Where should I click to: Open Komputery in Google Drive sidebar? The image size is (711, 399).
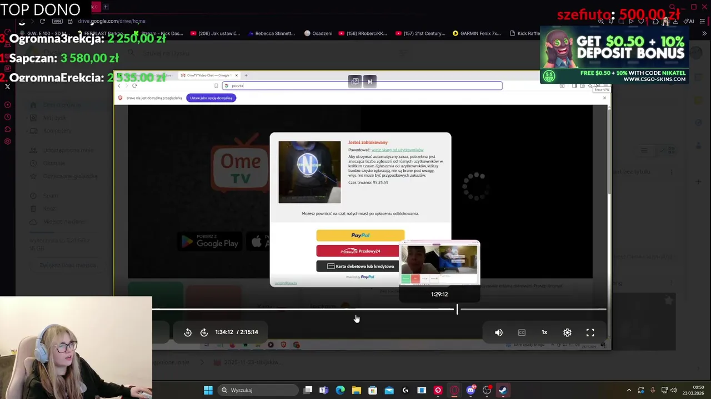coord(57,131)
